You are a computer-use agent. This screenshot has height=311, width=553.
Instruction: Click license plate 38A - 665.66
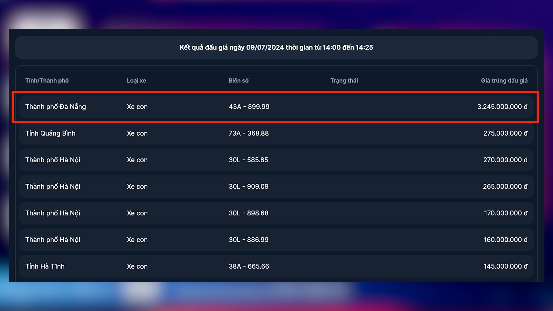pyautogui.click(x=249, y=266)
